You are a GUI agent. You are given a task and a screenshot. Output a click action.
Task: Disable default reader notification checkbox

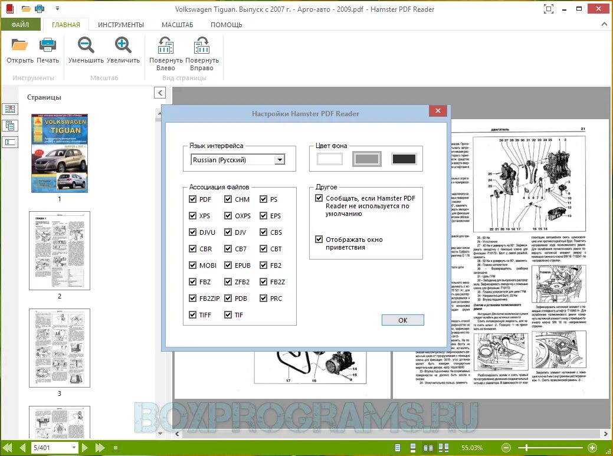coord(319,198)
